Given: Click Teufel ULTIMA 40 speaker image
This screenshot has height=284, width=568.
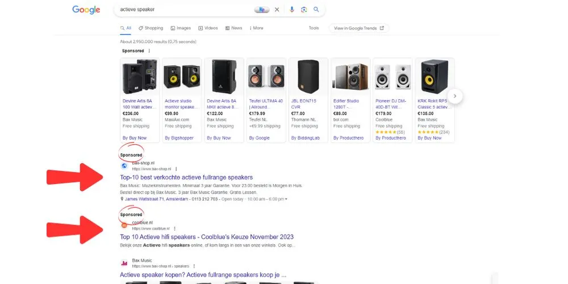Looking at the screenshot, I should tap(266, 77).
